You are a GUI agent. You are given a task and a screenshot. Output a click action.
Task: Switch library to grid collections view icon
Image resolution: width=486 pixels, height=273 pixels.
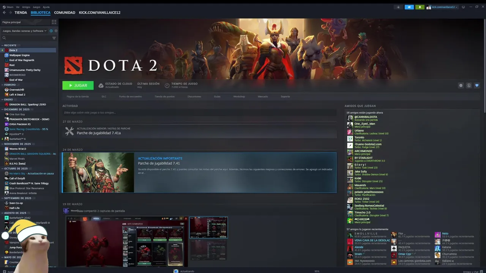tap(54, 22)
